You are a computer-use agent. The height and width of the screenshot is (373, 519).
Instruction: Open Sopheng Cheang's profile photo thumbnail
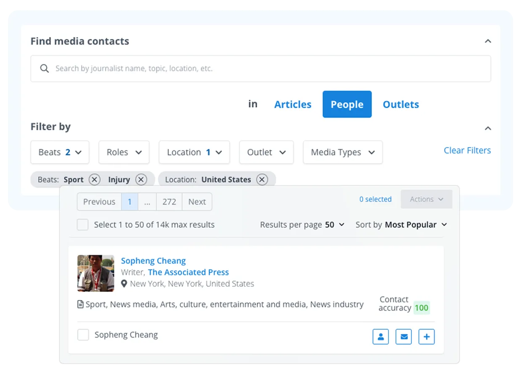click(x=96, y=273)
